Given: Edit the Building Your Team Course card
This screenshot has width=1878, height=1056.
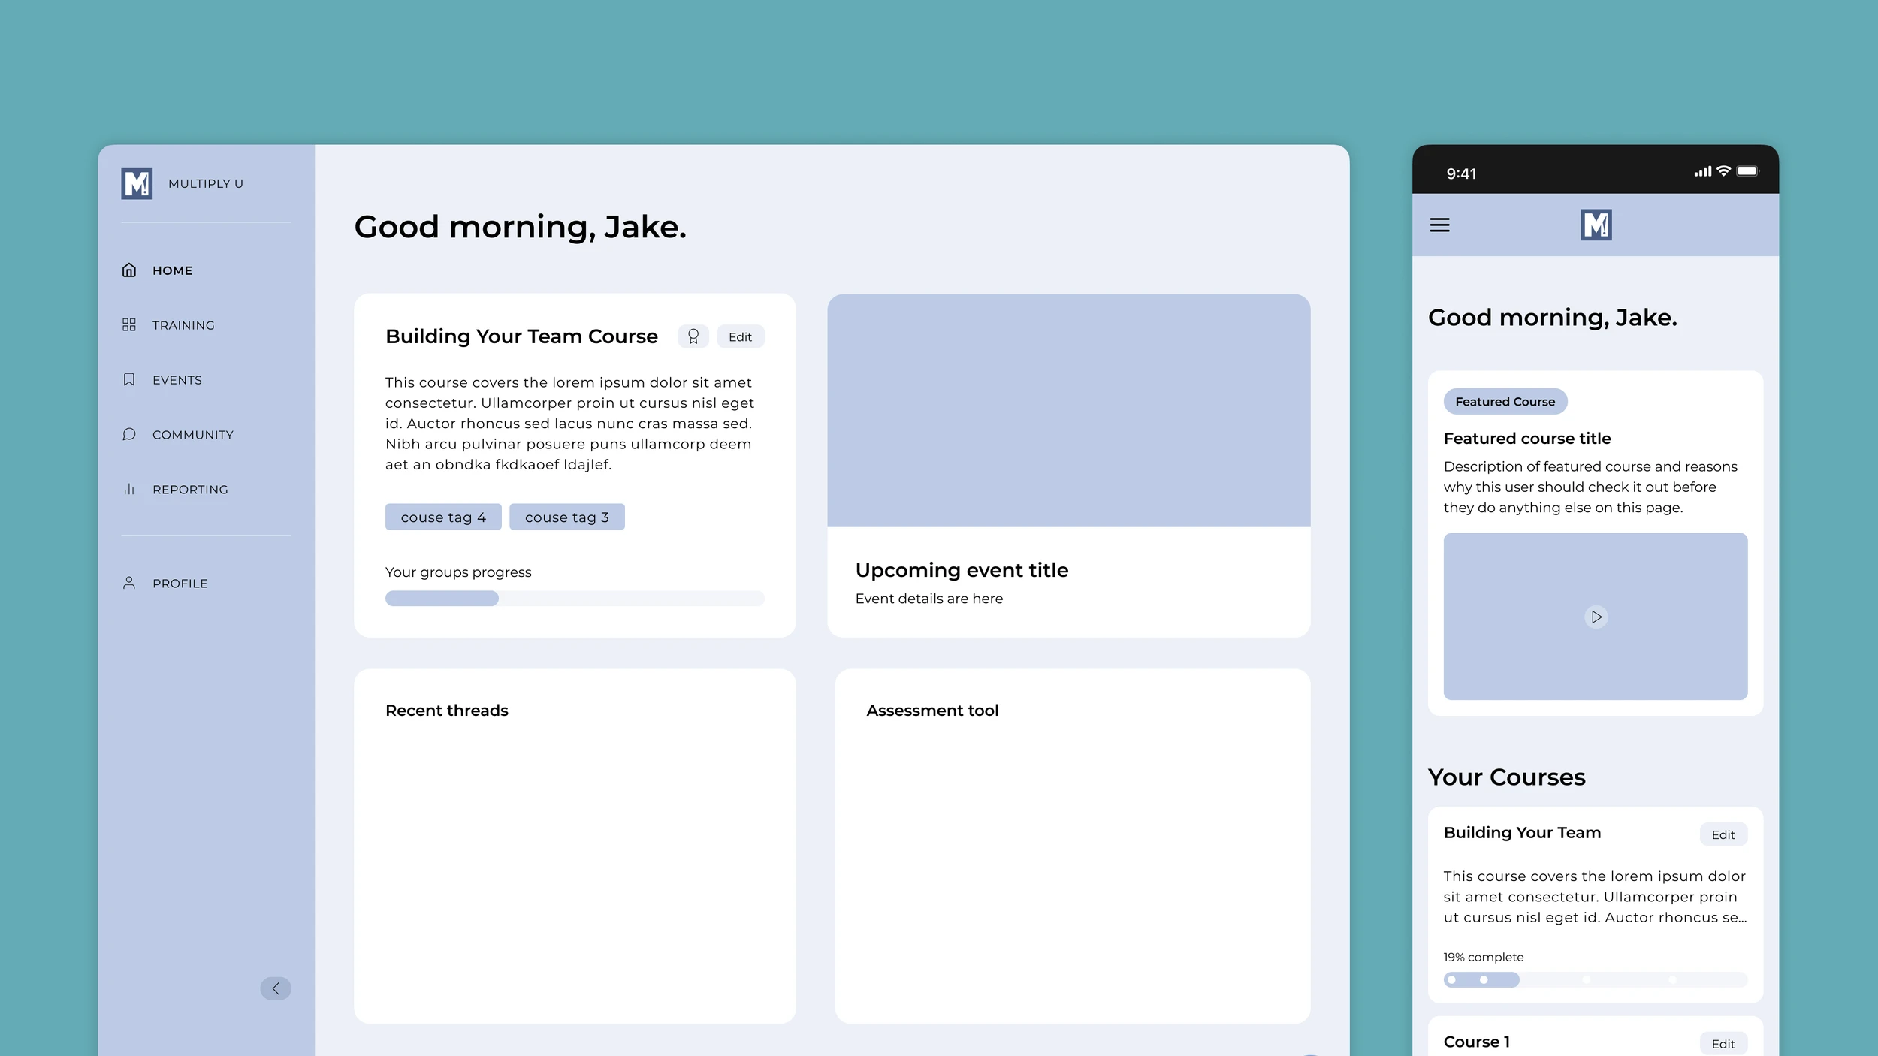Looking at the screenshot, I should coord(740,337).
